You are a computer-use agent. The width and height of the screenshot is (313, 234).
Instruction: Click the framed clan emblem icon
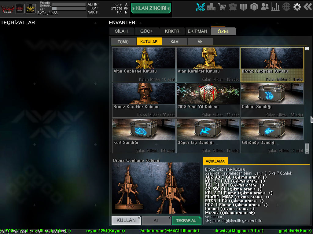coord(20,9)
